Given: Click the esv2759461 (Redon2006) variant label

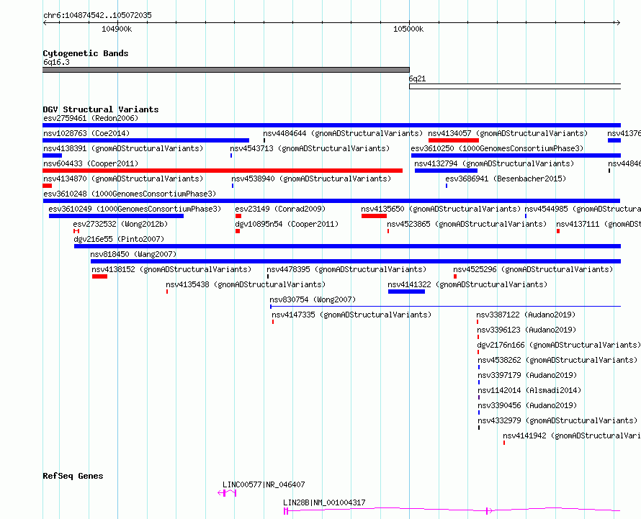Looking at the screenshot, I should coord(91,118).
